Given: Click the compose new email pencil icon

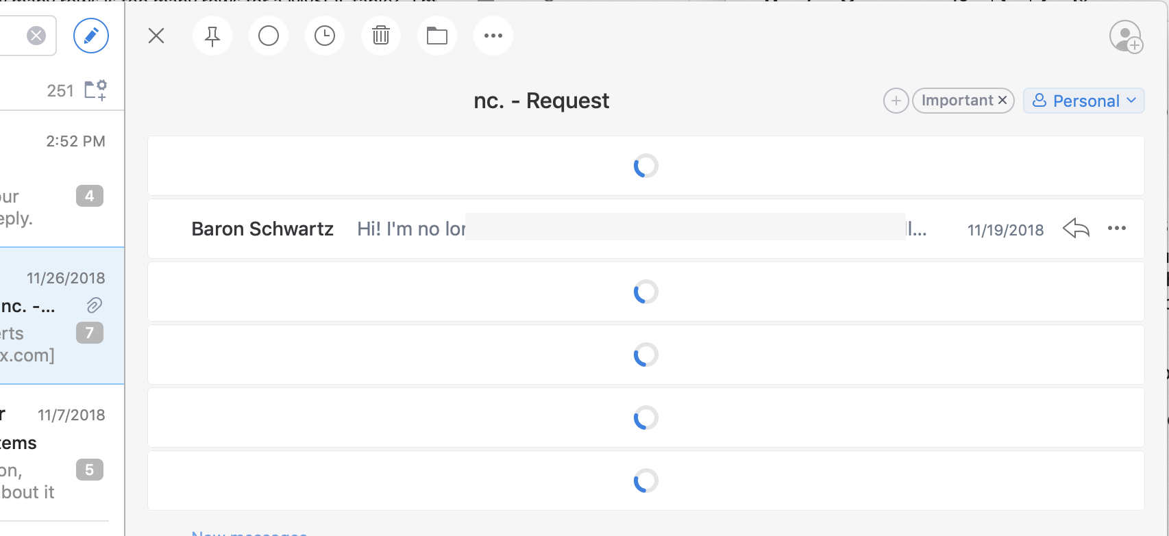Looking at the screenshot, I should tap(91, 36).
